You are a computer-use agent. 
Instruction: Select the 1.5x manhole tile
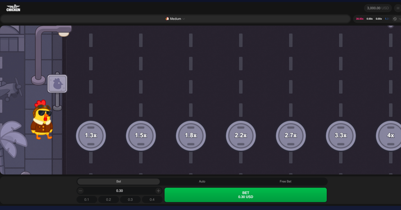tap(141, 136)
